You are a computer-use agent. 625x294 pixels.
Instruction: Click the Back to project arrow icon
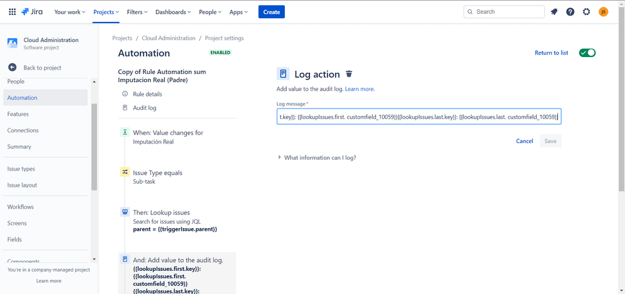[13, 68]
